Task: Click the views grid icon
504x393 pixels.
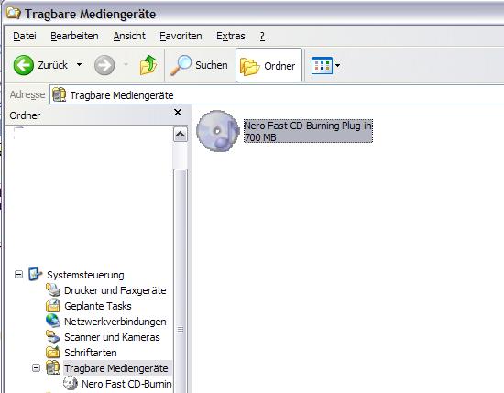Action: tap(322, 66)
